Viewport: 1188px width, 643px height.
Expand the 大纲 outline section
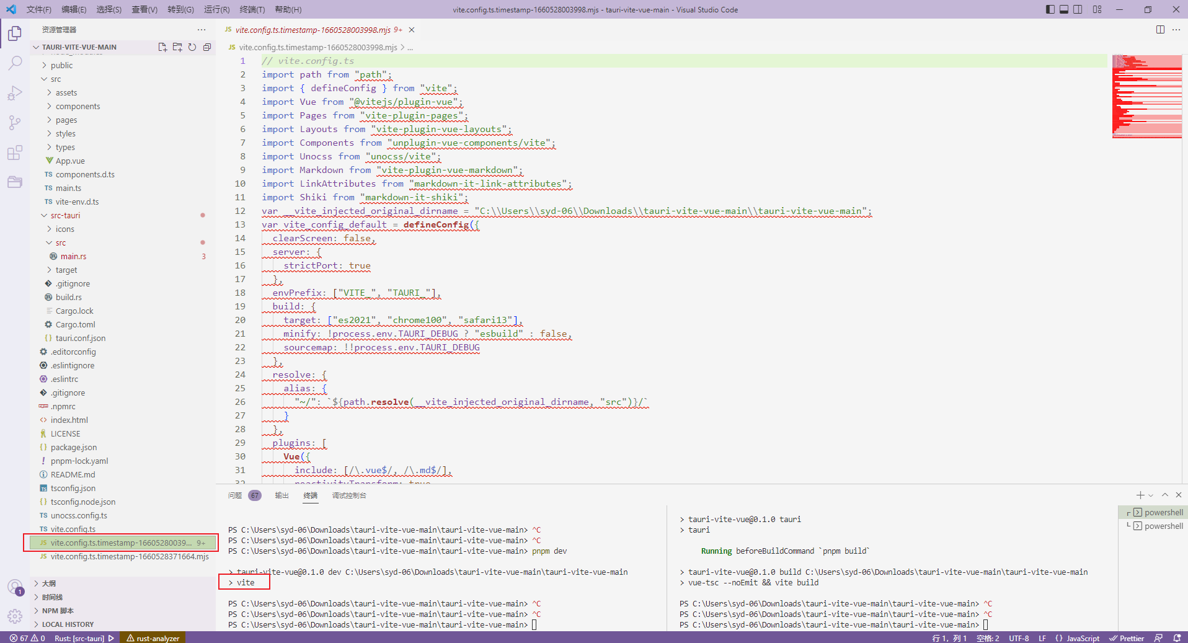click(x=123, y=583)
